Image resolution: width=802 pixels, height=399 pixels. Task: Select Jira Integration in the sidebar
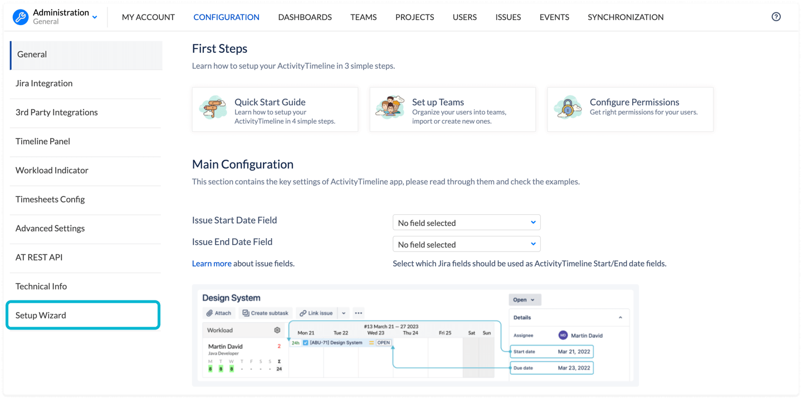coord(44,83)
